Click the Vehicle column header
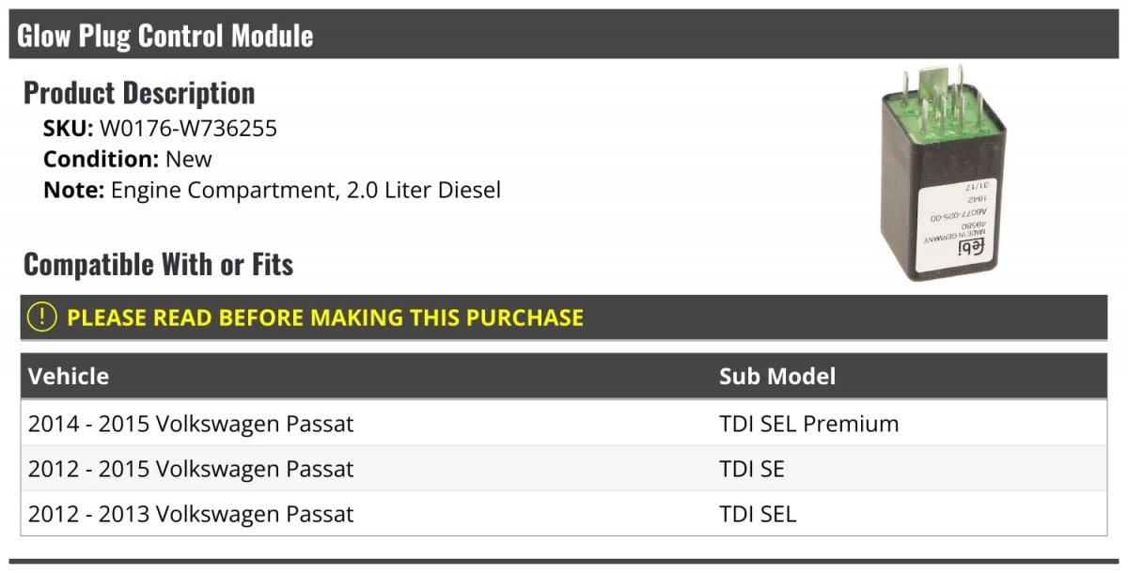The height and width of the screenshot is (573, 1128). pos(69,377)
